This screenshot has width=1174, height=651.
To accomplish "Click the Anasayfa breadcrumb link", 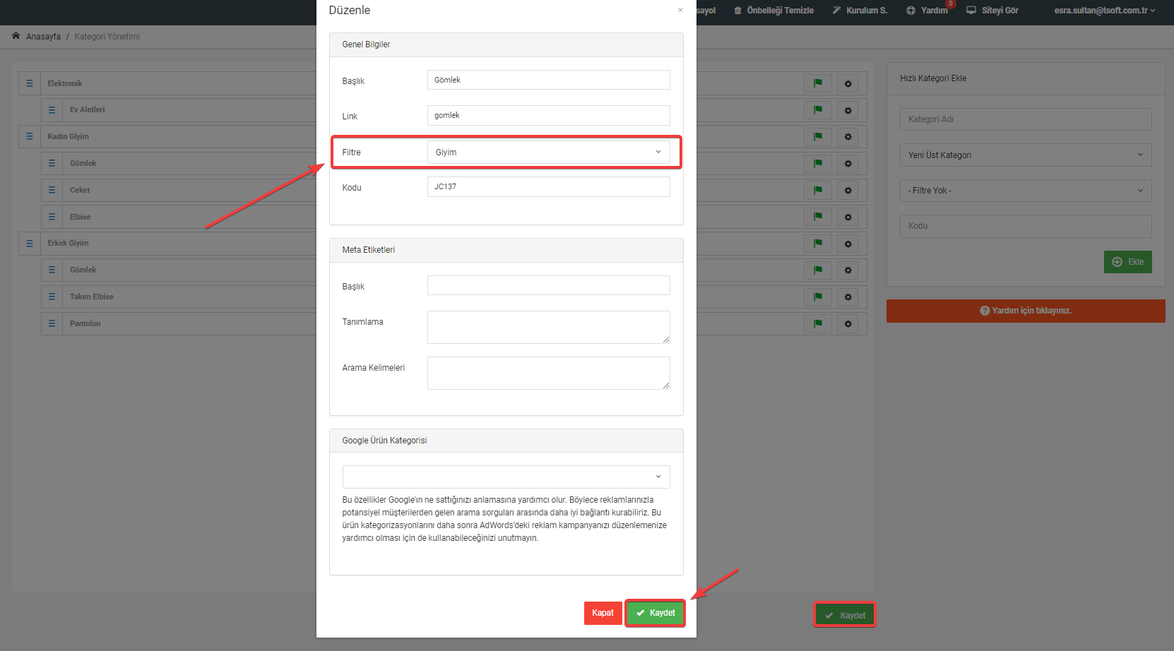I will coord(43,37).
